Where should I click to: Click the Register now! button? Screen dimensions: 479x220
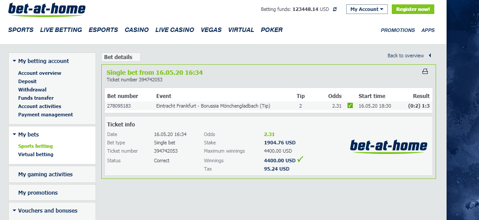[413, 9]
